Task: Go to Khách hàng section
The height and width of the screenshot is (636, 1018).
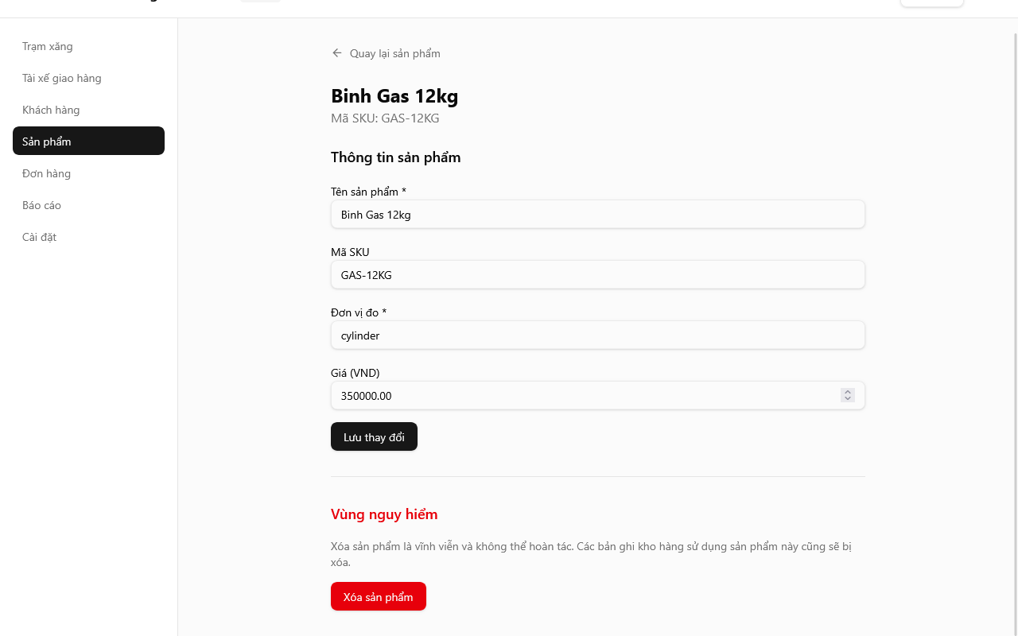Action: [51, 110]
